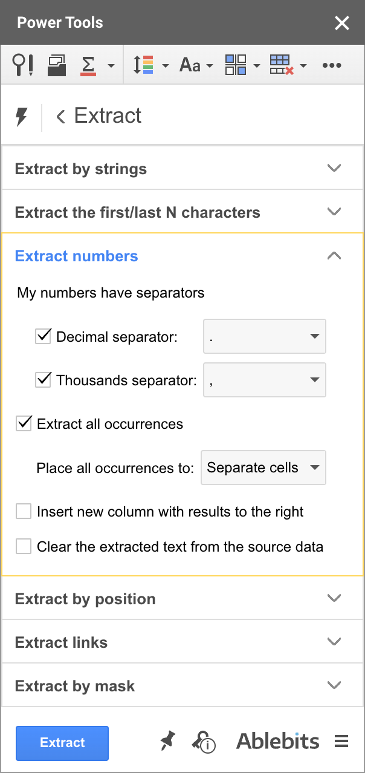Pin the sidebar with pushpin icon
Screen dimensions: 365x773
pyautogui.click(x=167, y=741)
